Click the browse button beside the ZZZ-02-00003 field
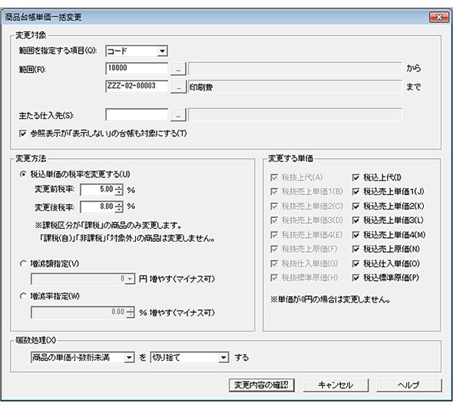The width and height of the screenshot is (453, 409). pos(178,87)
